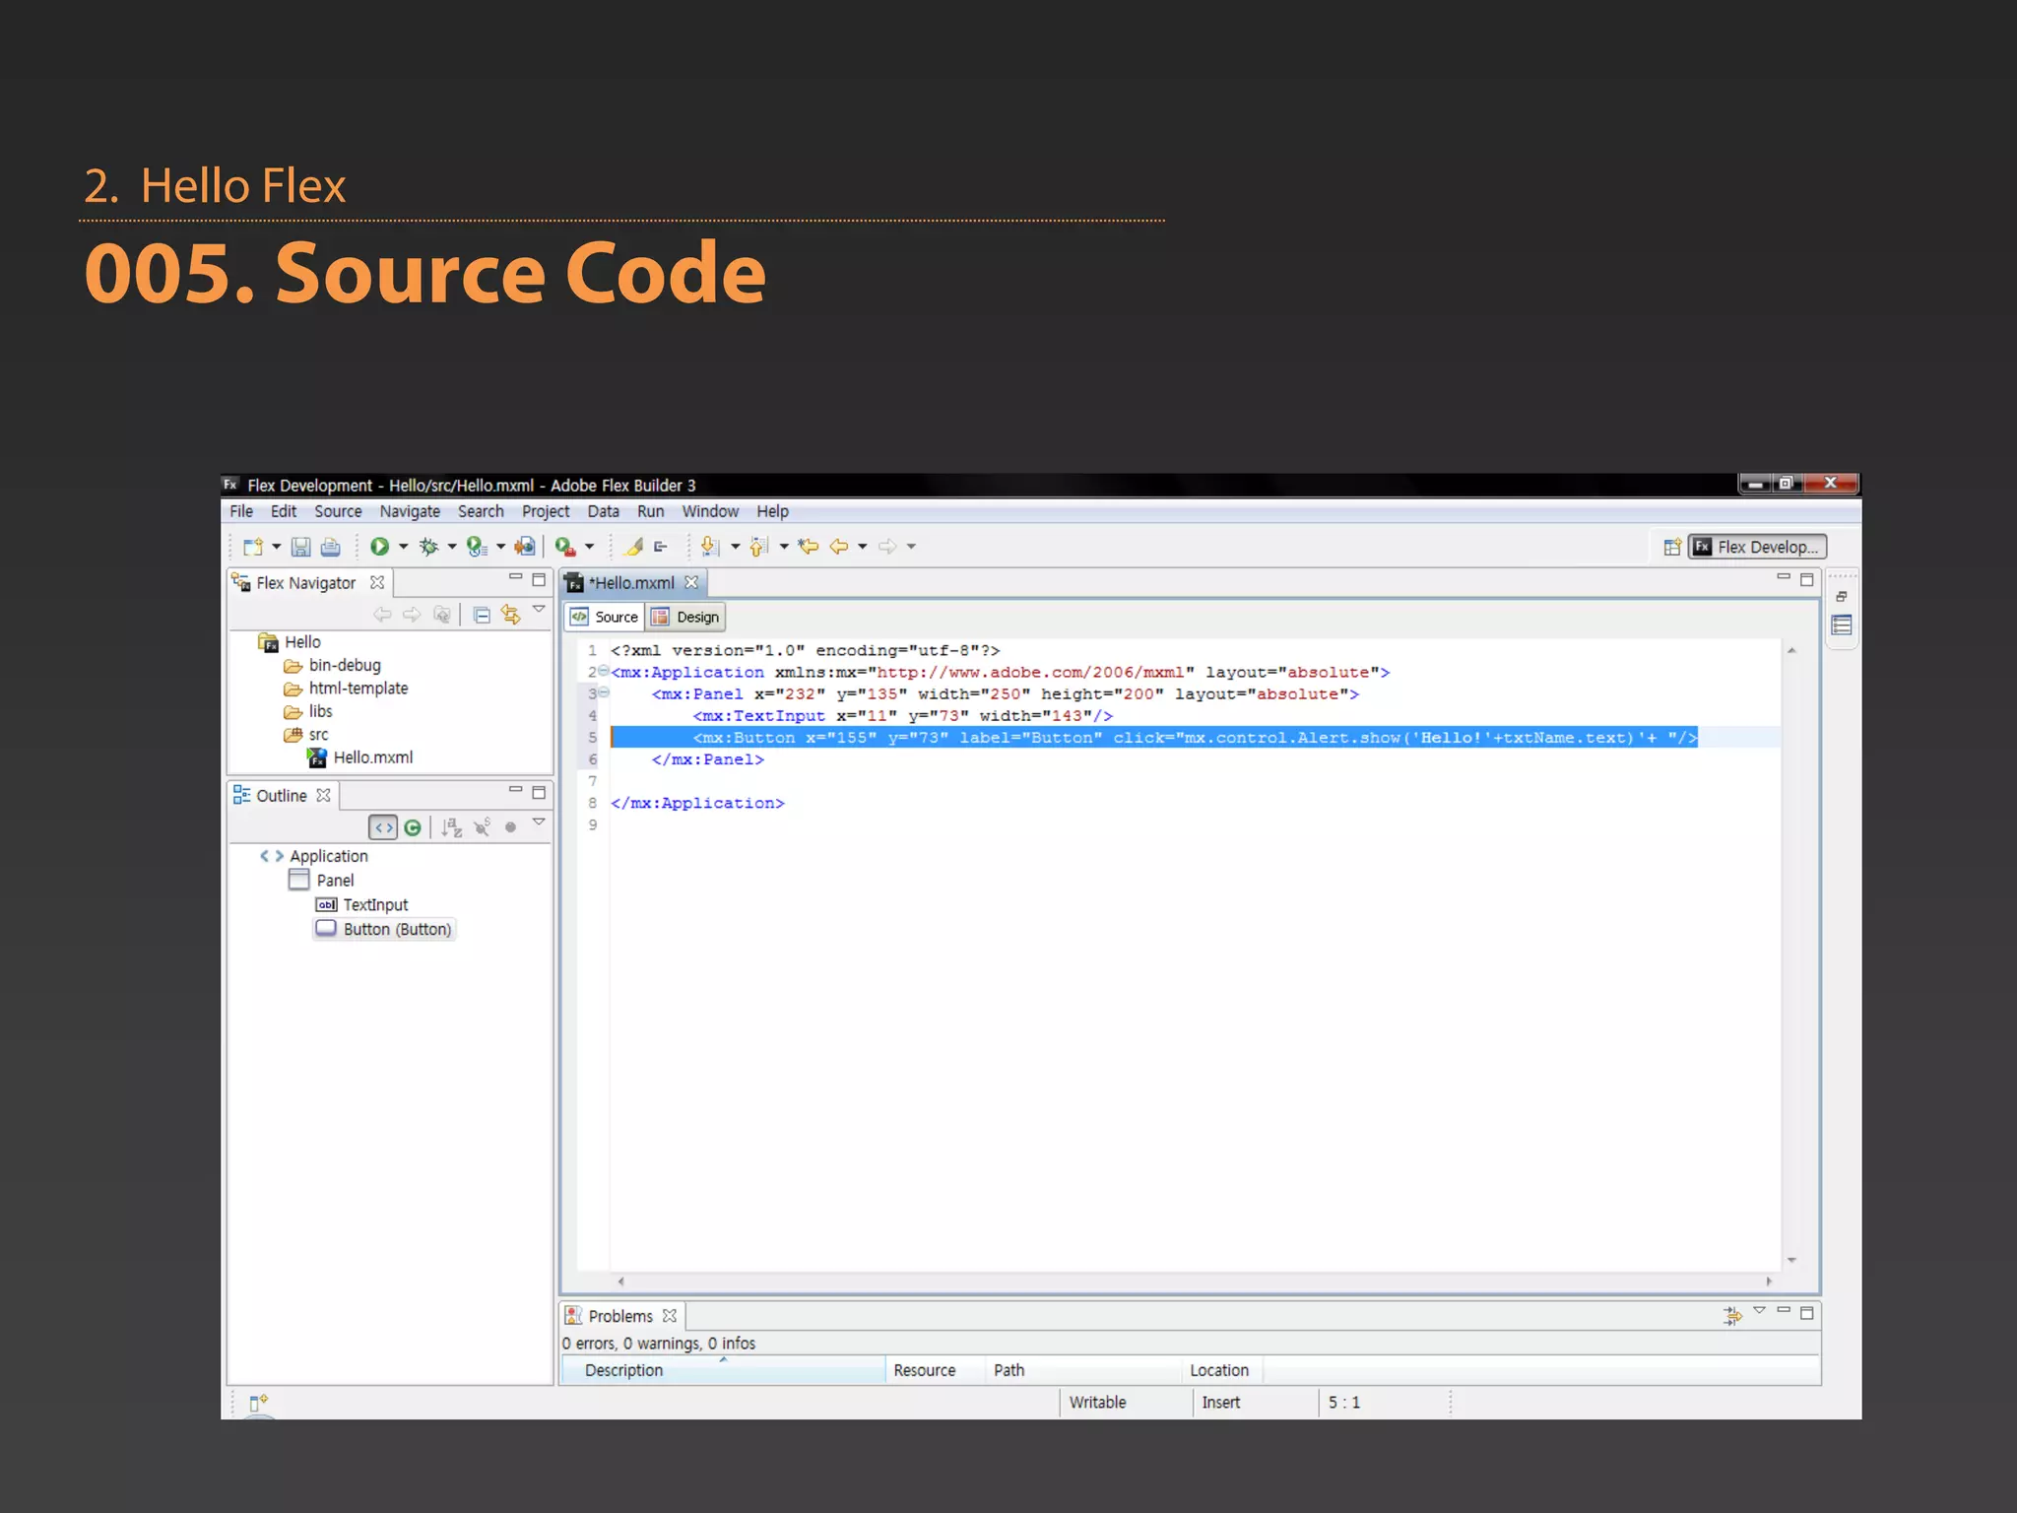Open the Navigate menu
The image size is (2017, 1513).
410,511
